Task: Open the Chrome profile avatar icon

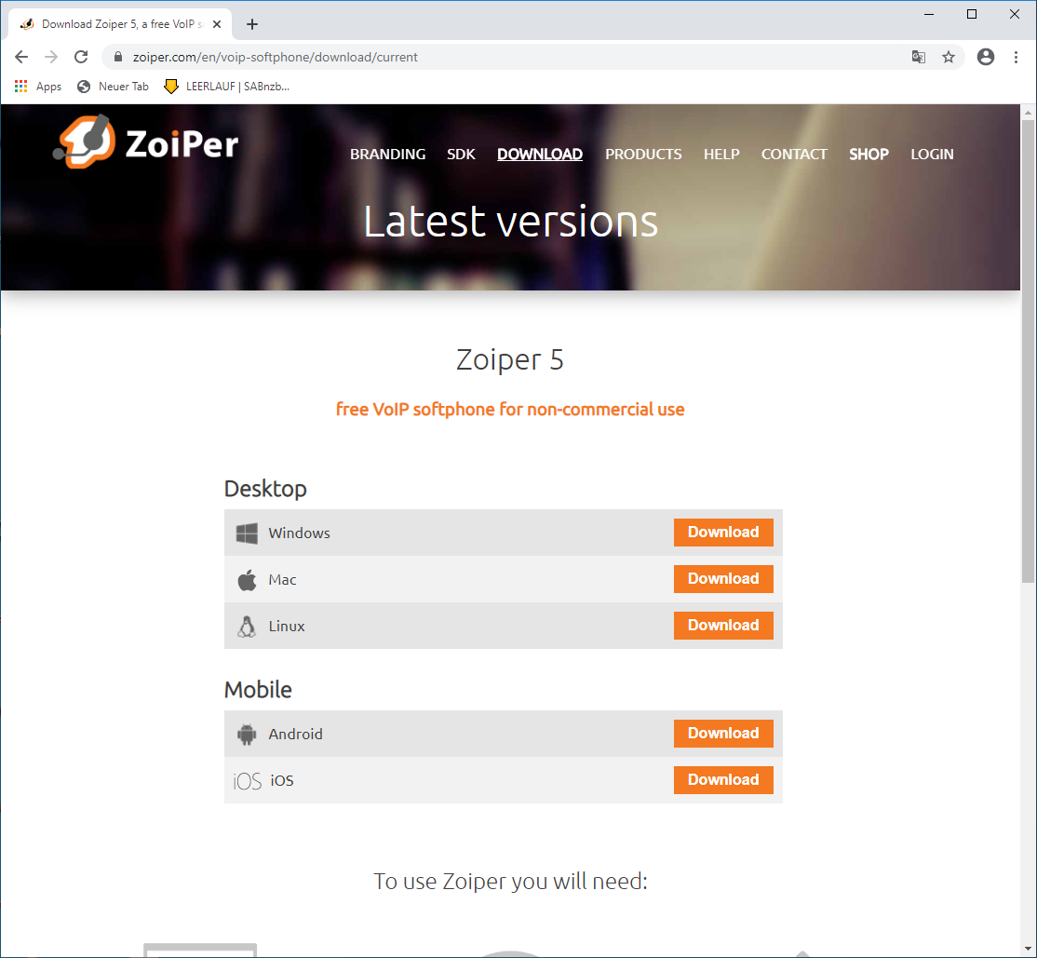Action: click(986, 57)
